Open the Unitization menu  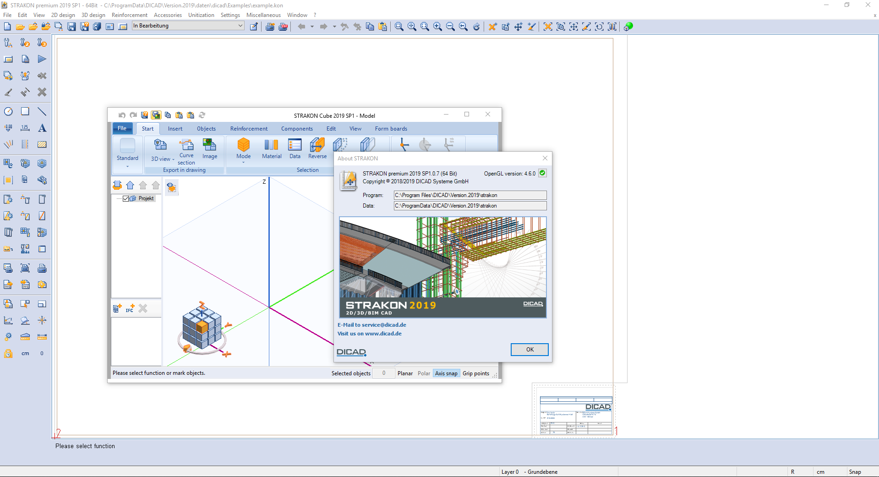coord(201,15)
